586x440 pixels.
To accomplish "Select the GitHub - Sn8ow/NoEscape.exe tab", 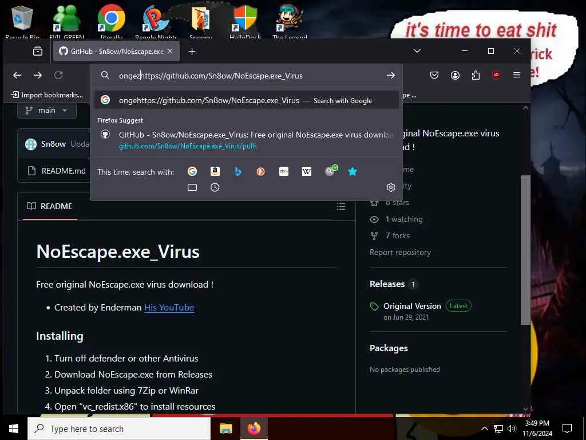I will pyautogui.click(x=116, y=51).
